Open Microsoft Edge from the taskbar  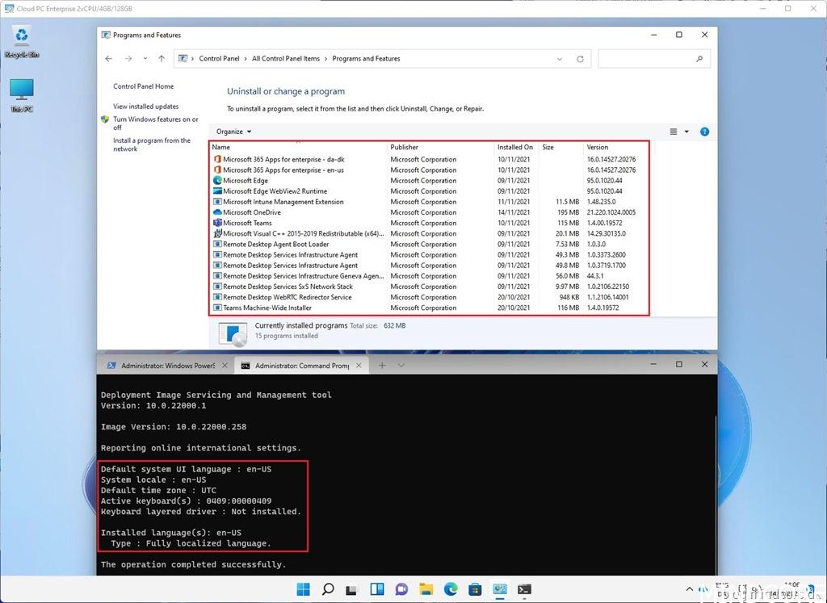pyautogui.click(x=450, y=589)
